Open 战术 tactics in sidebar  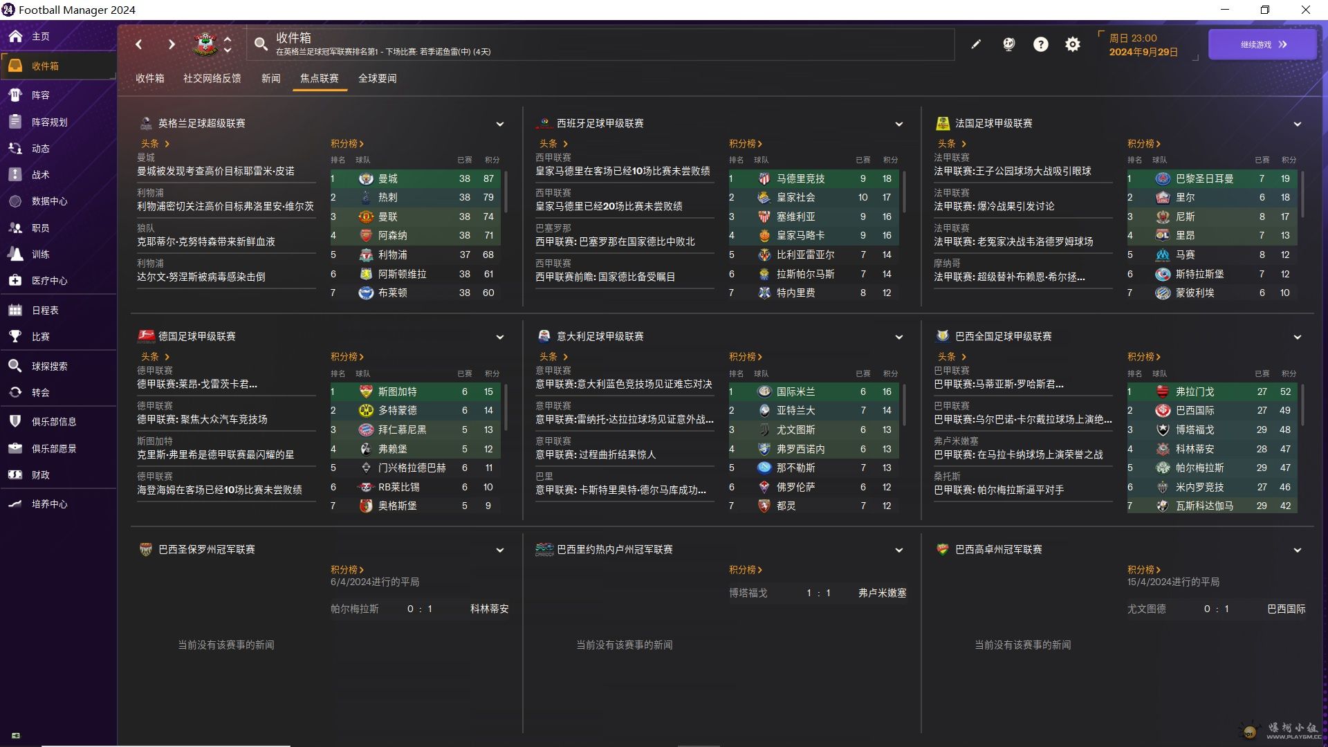pos(40,175)
